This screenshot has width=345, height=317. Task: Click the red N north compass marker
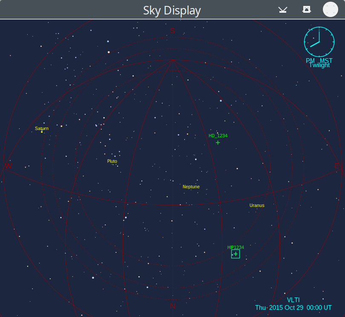(172, 306)
